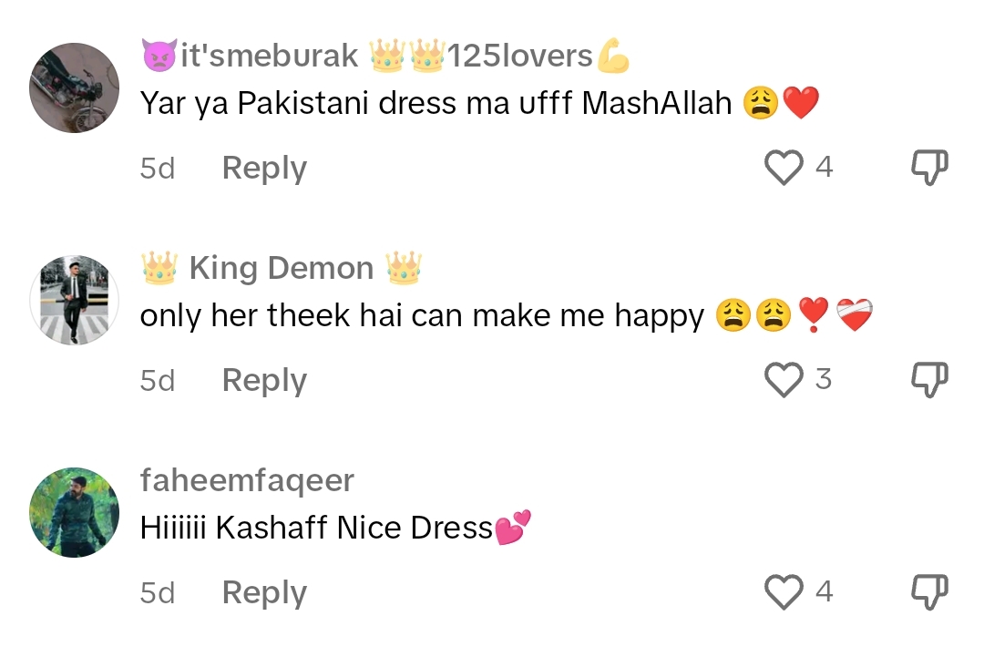This screenshot has width=984, height=647.
Task: Like King Demon's comment with the heart icon
Action: [782, 380]
